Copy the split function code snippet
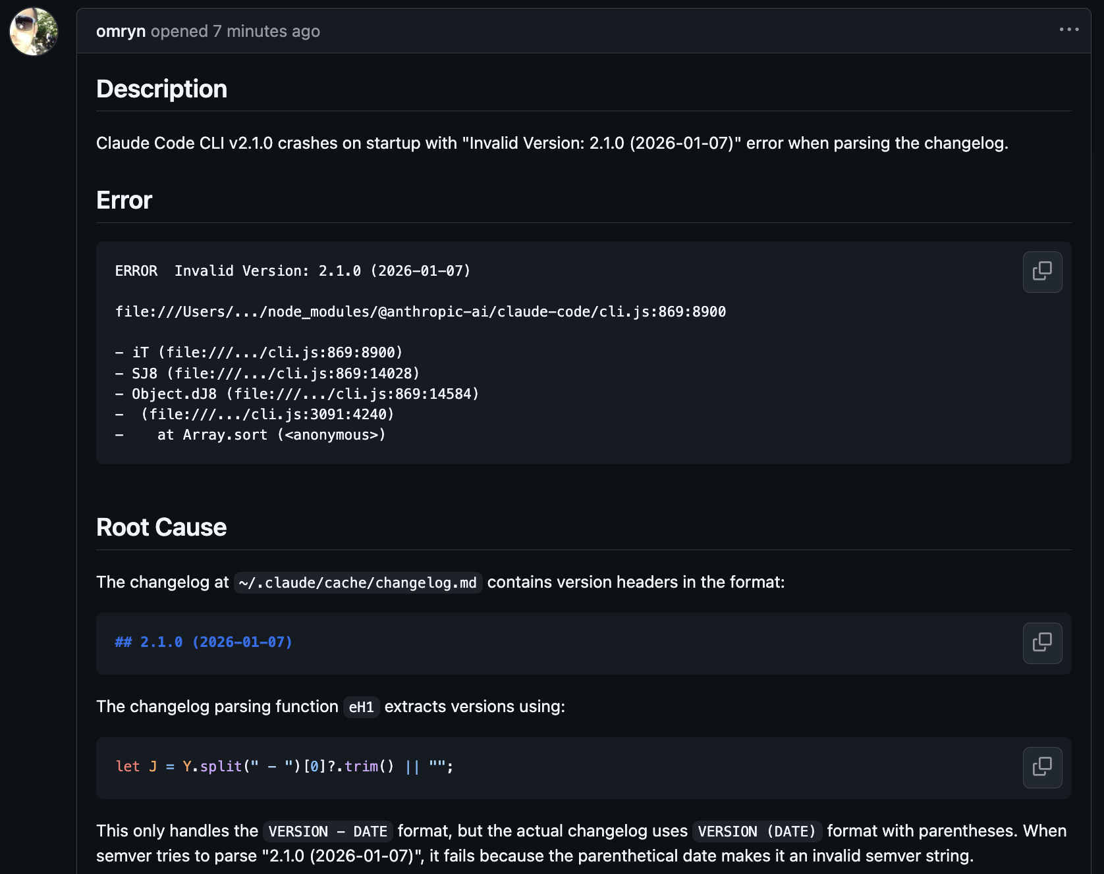The width and height of the screenshot is (1104, 874). [1042, 767]
